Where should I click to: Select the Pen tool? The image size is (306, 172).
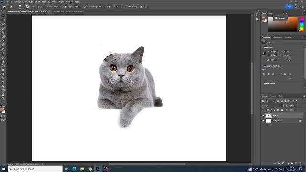point(3,78)
